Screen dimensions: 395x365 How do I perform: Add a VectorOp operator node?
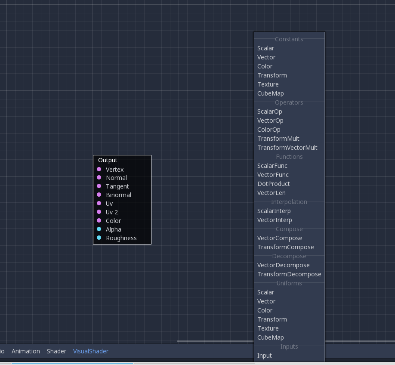270,121
